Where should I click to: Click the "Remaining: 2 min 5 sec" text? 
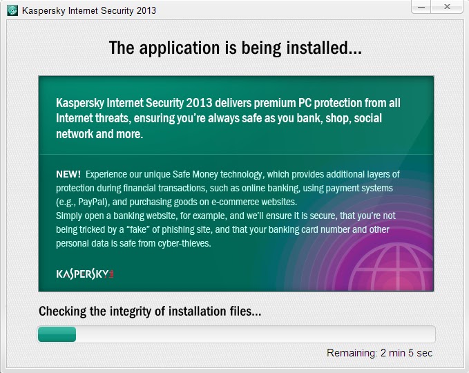pyautogui.click(x=379, y=353)
